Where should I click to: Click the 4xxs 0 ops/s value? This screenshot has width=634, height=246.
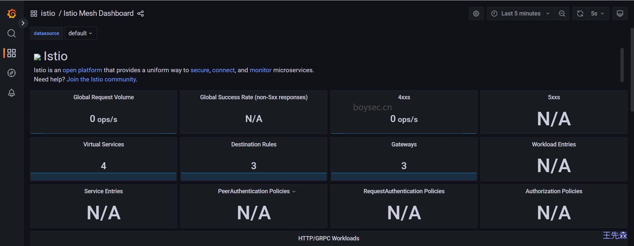404,119
